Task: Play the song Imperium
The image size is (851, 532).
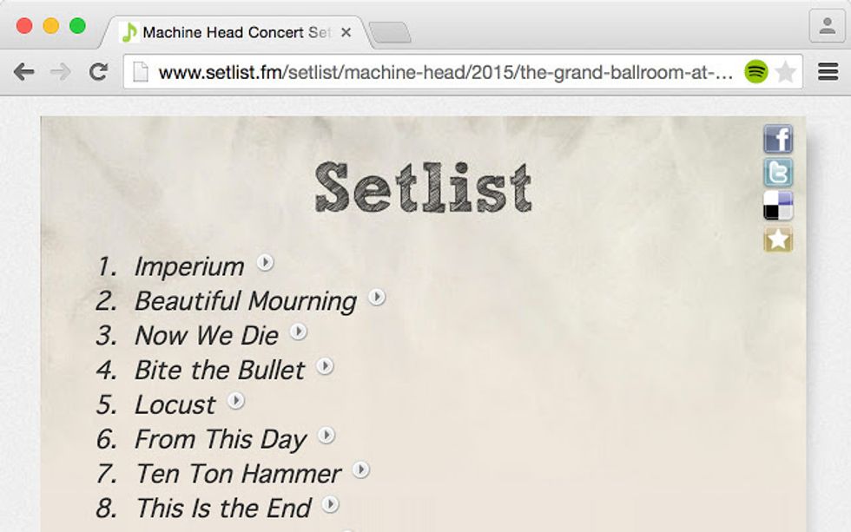Action: coord(265,261)
